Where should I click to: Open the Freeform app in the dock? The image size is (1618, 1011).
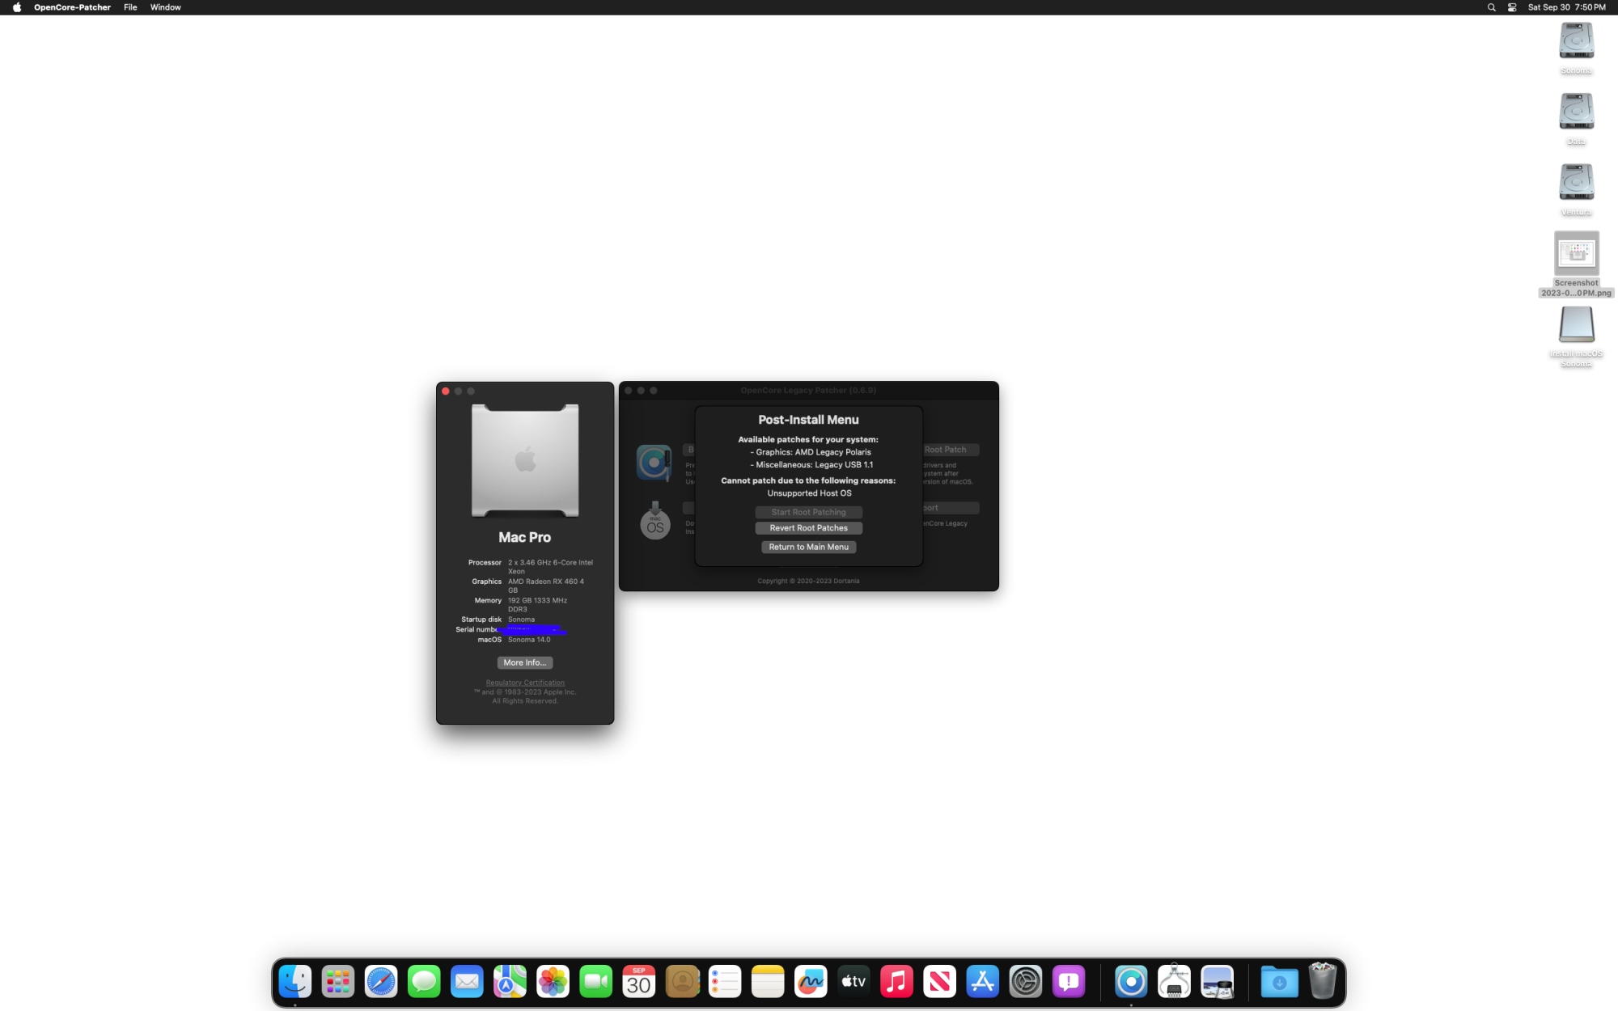[811, 982]
